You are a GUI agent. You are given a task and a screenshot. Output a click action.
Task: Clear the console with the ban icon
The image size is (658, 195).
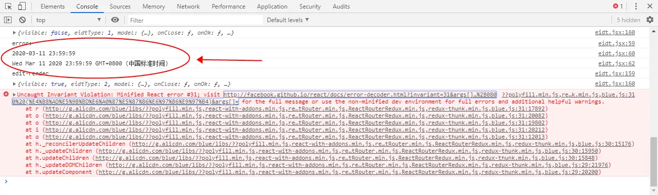click(x=22, y=20)
